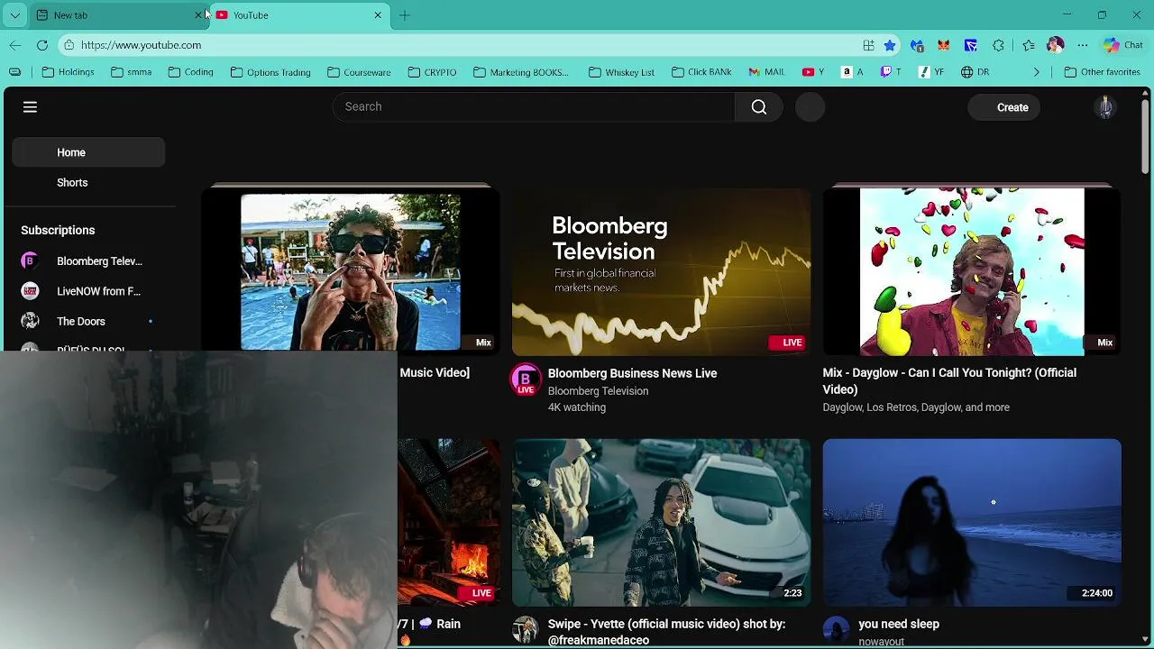
Task: Open the Marketing BOOKS favorites folder
Action: pos(520,72)
